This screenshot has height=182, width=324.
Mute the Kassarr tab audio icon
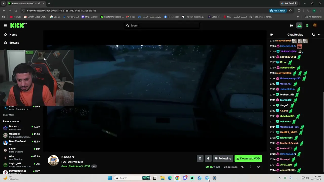tap(39, 4)
